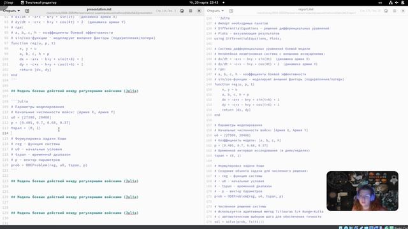408x229 pixels.
Task: Click the save icon in report.md window
Action: tap(386, 11)
